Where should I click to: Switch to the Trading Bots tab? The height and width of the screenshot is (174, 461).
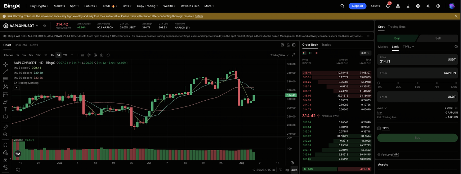pos(397,27)
